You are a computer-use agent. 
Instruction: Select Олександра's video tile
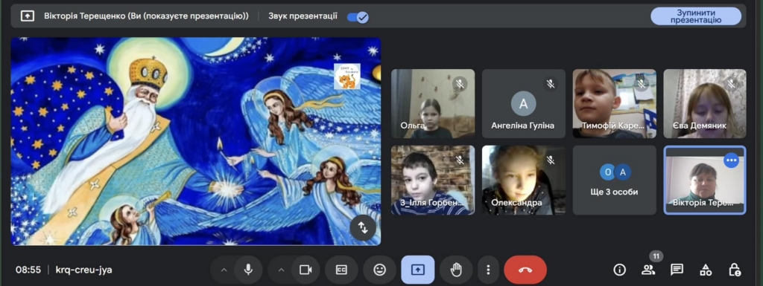[524, 181]
